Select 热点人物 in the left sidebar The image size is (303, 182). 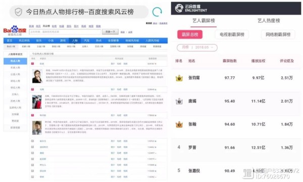15,61
